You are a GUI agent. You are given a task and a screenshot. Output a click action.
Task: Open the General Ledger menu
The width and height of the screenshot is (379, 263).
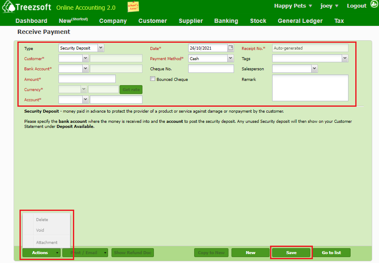pos(300,21)
